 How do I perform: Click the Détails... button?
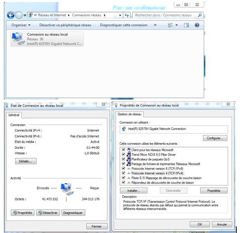[x=26, y=161]
